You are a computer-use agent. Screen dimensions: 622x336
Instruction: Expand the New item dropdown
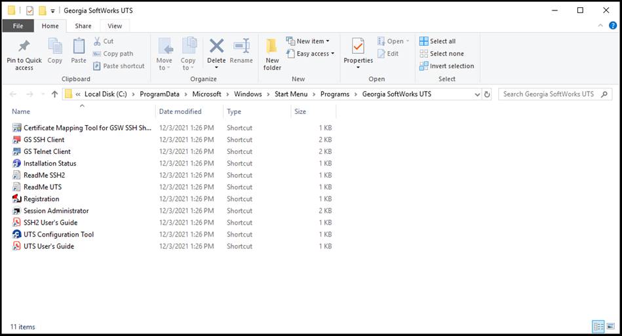(328, 41)
